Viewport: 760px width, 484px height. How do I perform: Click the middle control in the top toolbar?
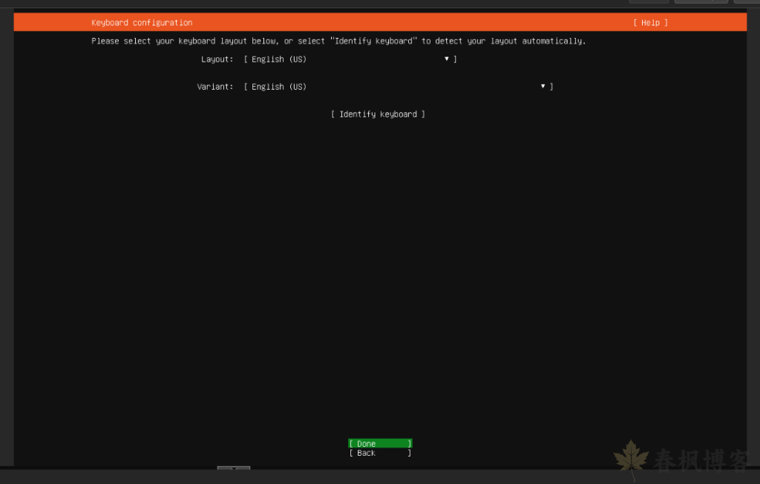coord(701,2)
